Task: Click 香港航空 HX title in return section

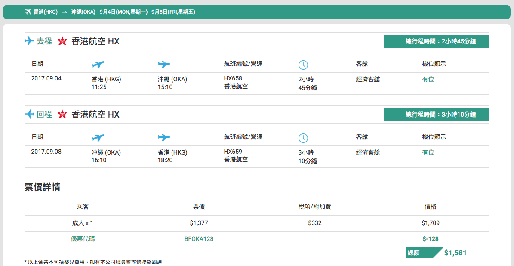Action: [x=95, y=114]
